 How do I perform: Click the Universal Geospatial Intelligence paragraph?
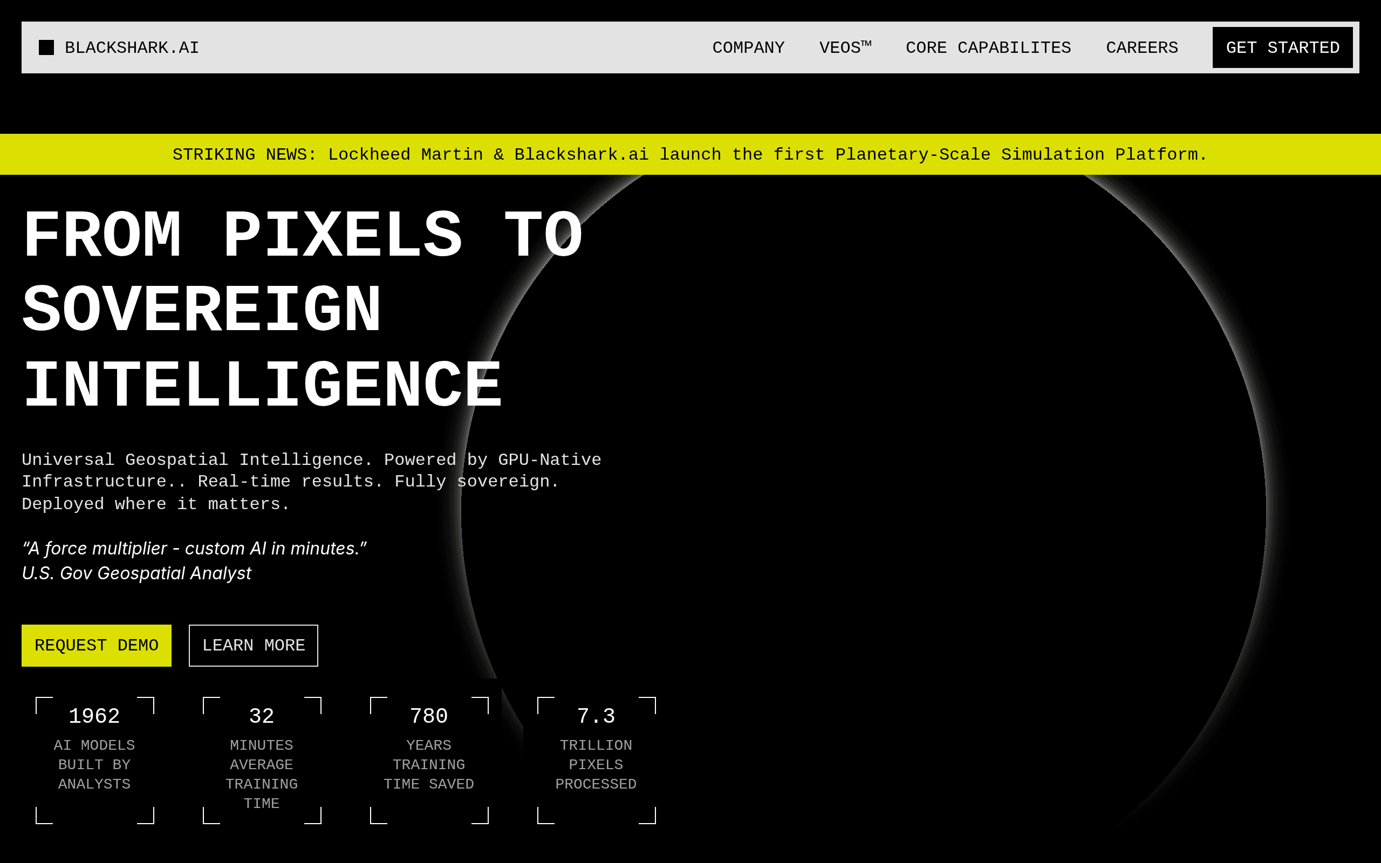pos(312,482)
